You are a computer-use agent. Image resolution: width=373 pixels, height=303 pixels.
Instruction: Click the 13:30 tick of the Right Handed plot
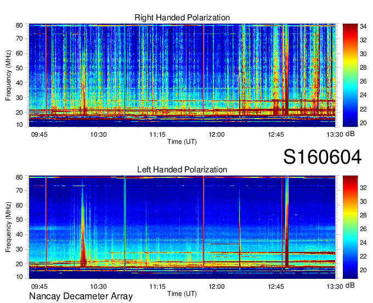[x=335, y=134]
